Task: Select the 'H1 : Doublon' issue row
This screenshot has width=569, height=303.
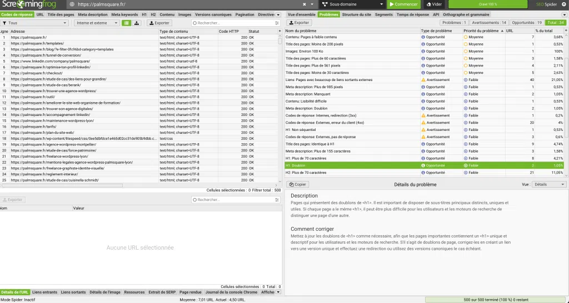Action: [425, 165]
